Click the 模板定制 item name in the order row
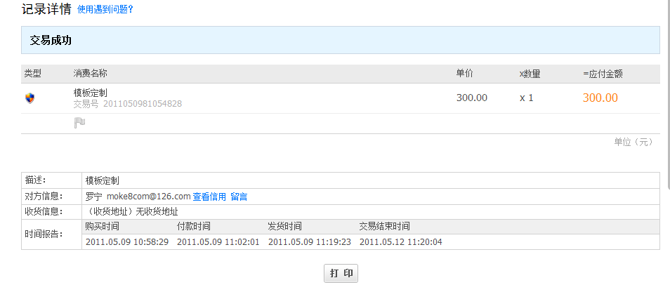This screenshot has width=670, height=292. click(x=90, y=93)
